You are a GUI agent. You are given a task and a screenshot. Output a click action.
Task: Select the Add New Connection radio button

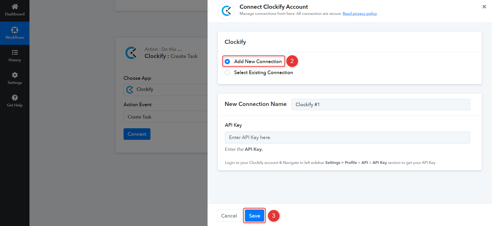point(227,62)
